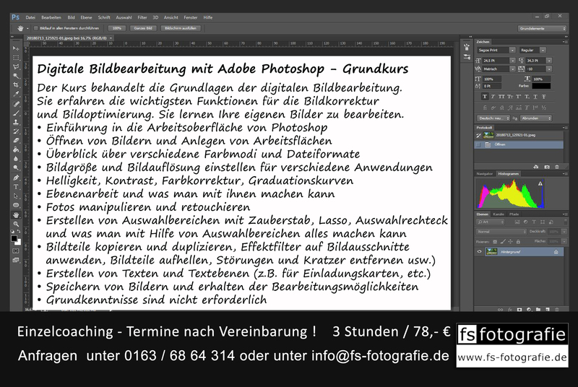This screenshot has height=387, width=578.
Task: Select the Magic Wand tool
Action: [16, 76]
